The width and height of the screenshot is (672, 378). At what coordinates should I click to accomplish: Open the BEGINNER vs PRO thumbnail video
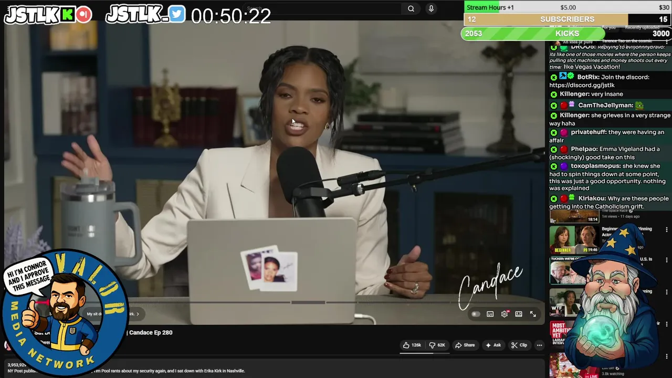[574, 240]
